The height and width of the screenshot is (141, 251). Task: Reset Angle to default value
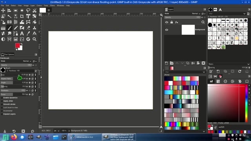33,83
